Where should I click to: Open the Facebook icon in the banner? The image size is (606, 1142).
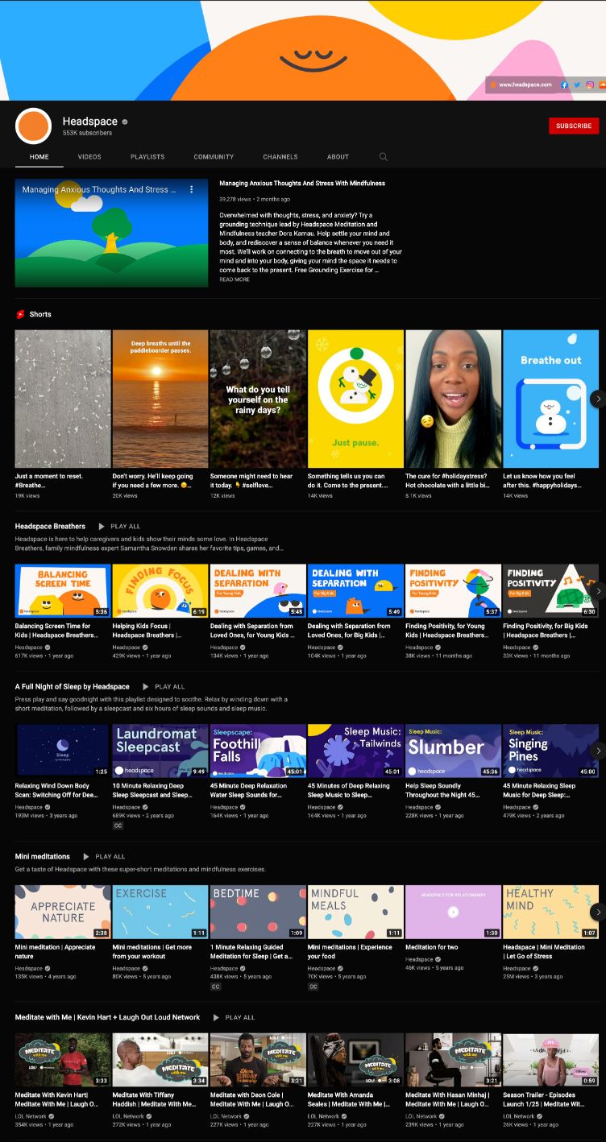[x=564, y=85]
